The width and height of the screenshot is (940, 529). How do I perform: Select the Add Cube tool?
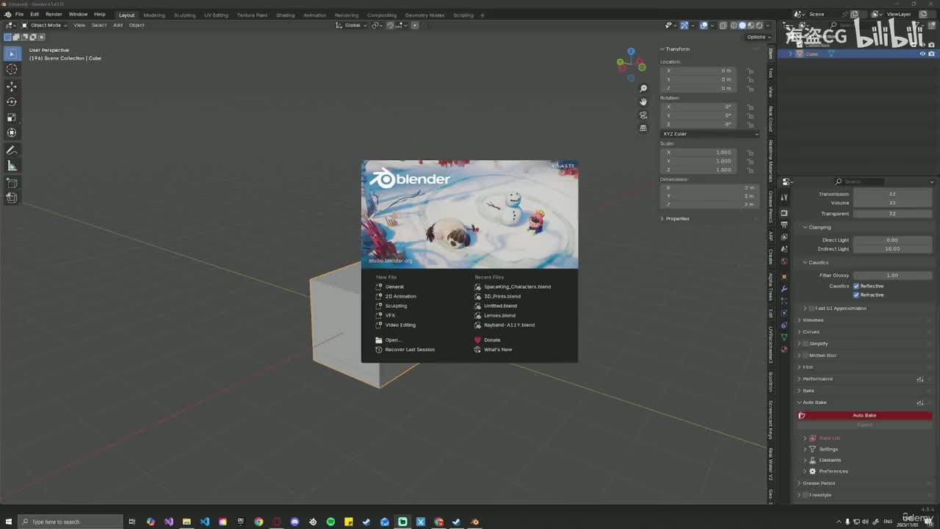(12, 183)
